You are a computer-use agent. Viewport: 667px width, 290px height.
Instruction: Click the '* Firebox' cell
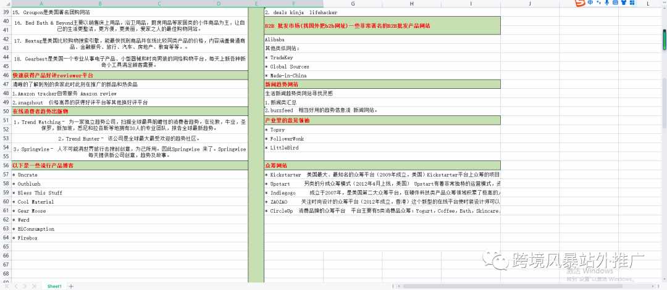(130, 238)
